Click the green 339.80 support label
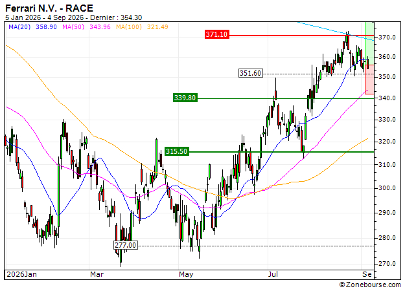The image size is (405, 291). tap(185, 98)
